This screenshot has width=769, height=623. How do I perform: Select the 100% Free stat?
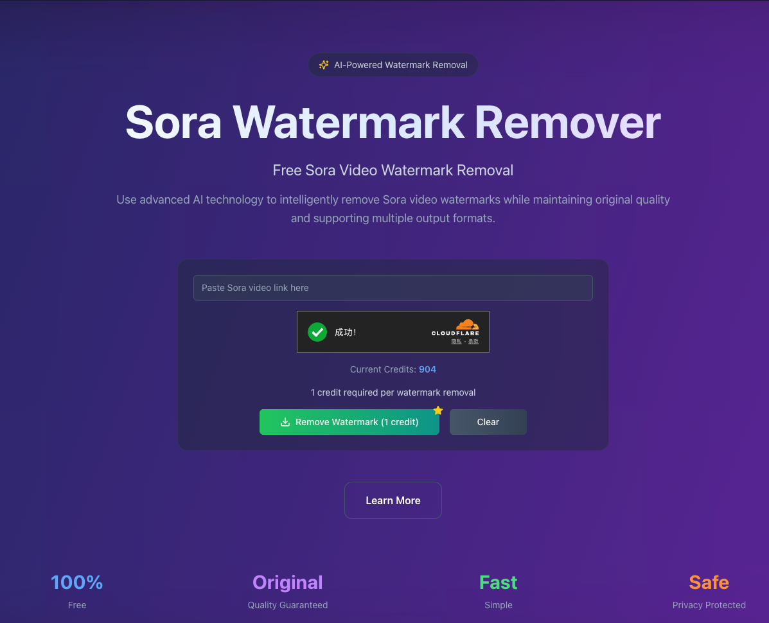tap(76, 591)
